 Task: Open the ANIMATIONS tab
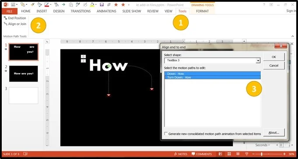[x=106, y=11]
